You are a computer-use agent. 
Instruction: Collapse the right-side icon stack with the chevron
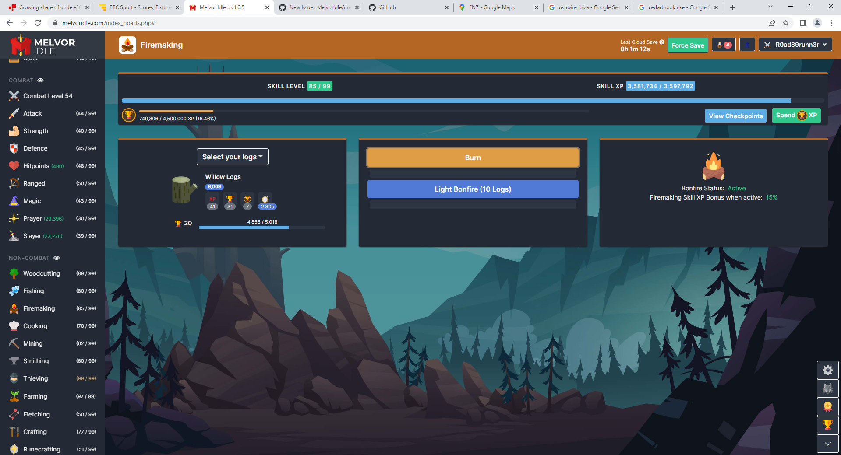click(827, 444)
